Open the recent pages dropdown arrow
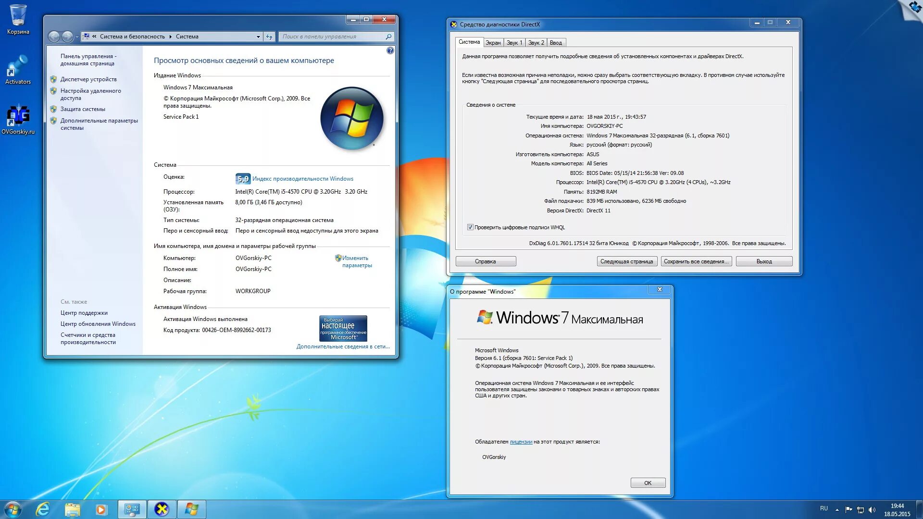 [x=77, y=37]
